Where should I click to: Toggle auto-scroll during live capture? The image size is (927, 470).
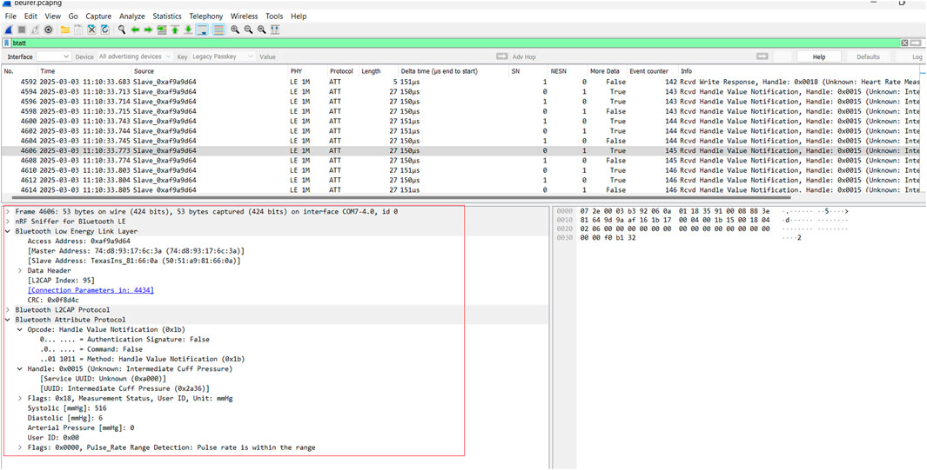202,30
